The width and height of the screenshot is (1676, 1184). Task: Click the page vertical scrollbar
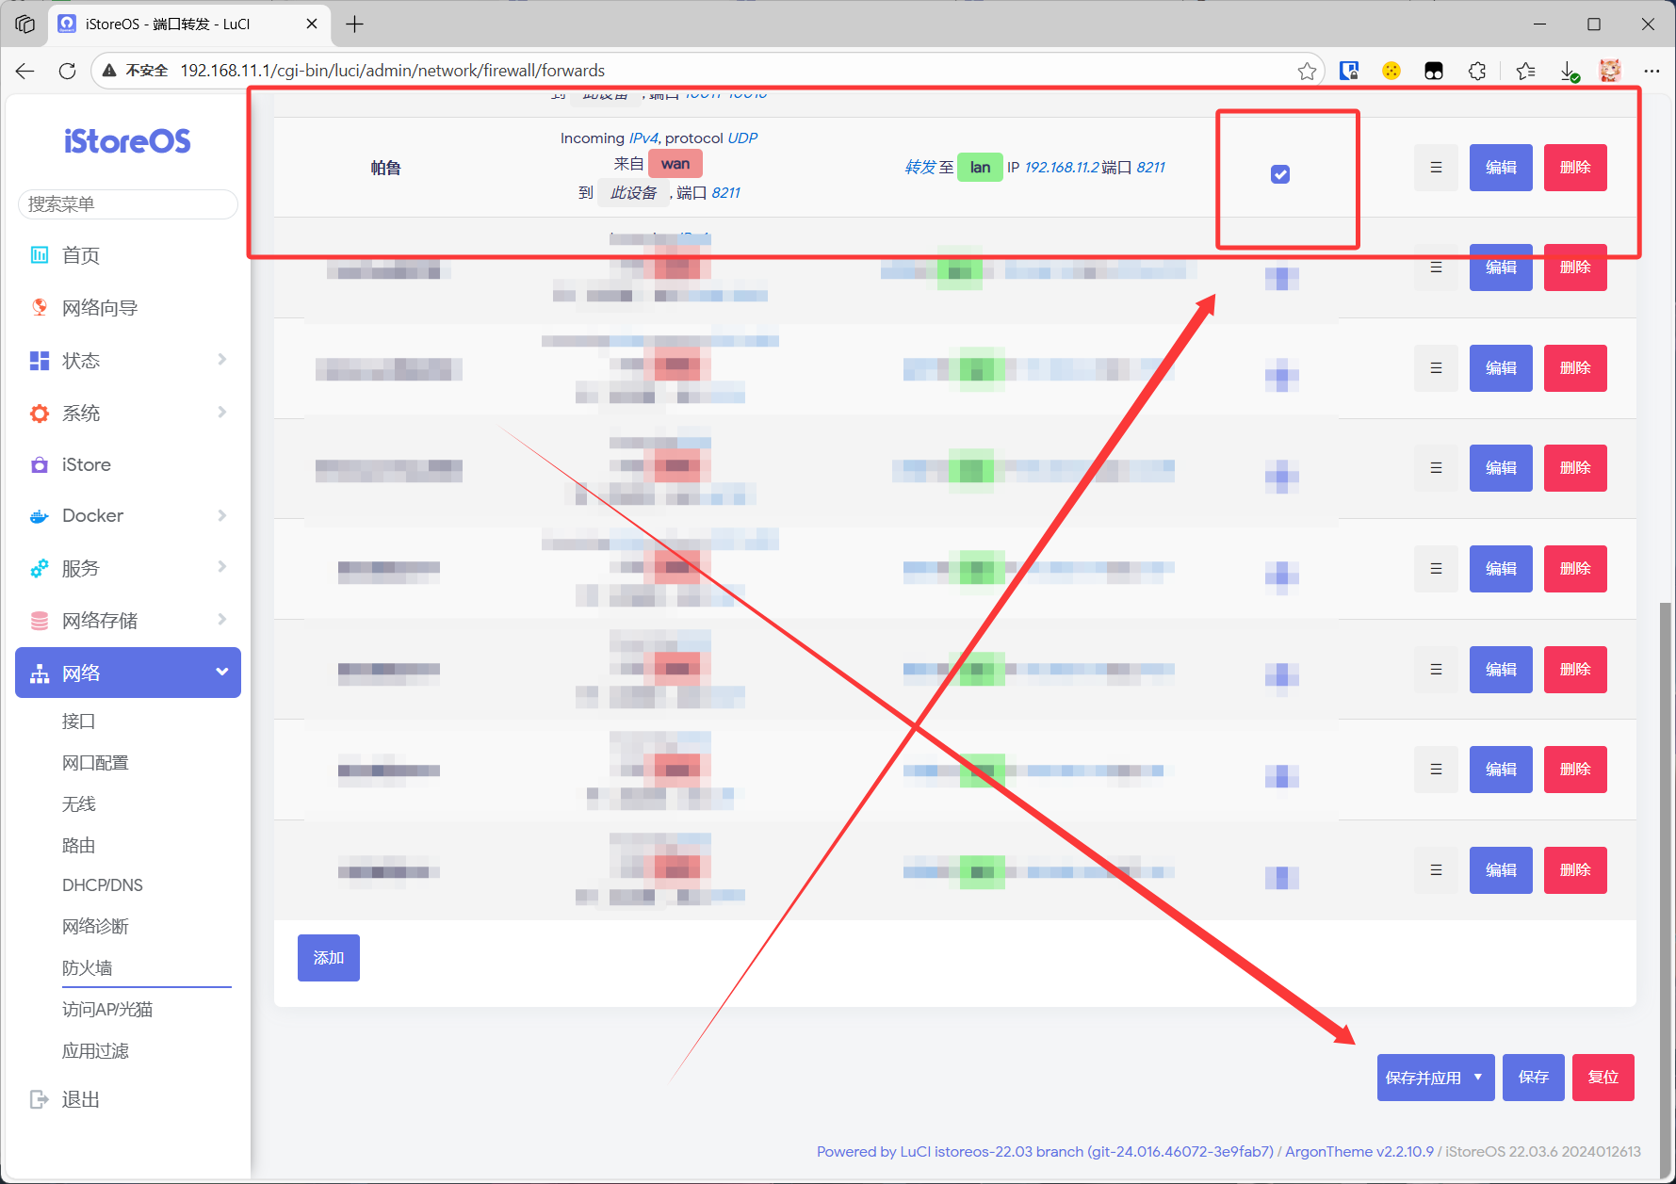[1665, 848]
